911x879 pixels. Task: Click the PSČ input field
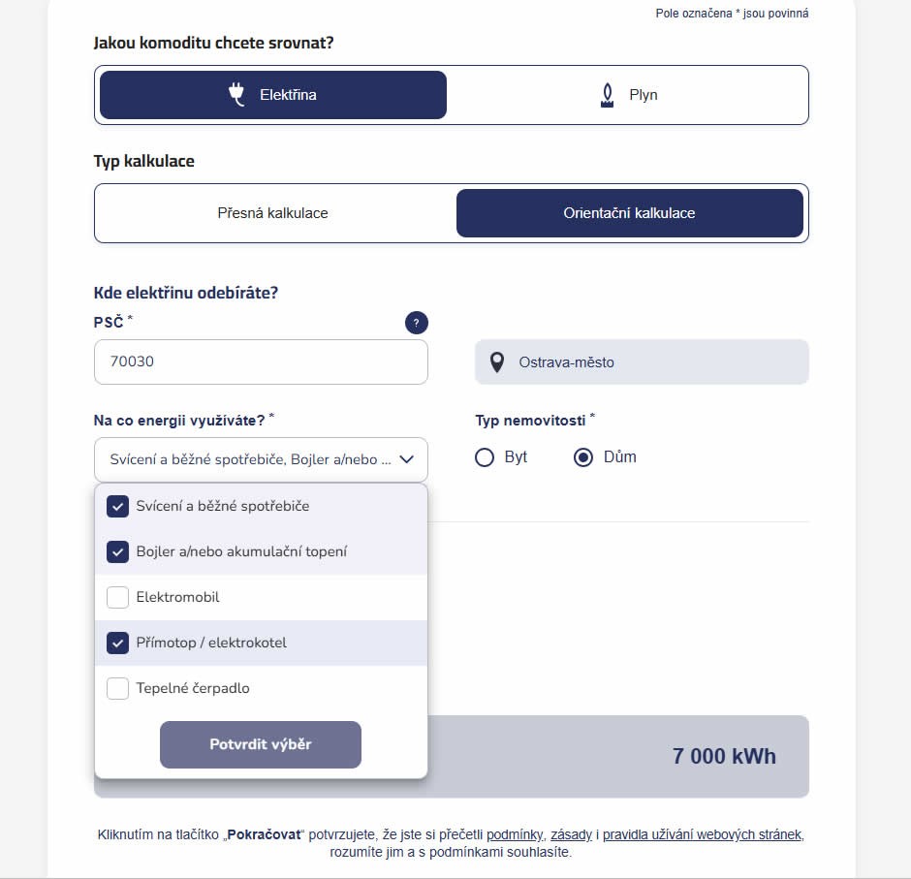click(261, 361)
